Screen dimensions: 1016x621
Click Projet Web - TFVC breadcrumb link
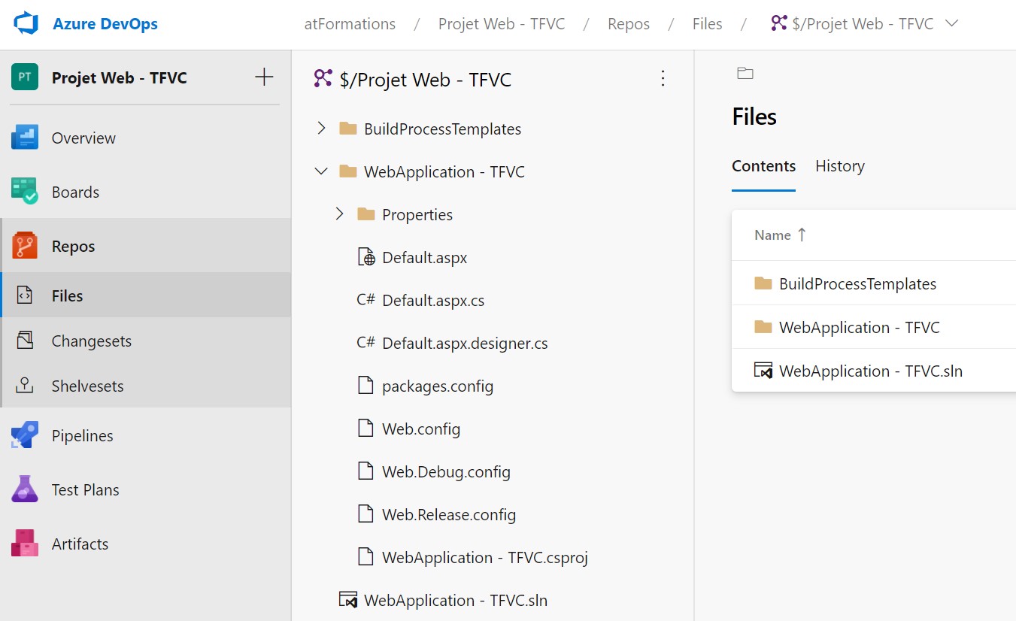(502, 24)
